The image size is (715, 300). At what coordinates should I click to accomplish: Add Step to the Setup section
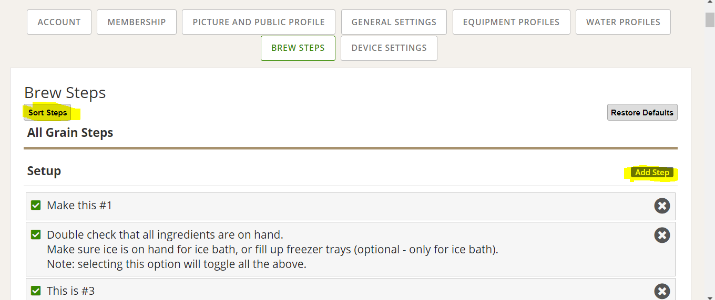(x=652, y=173)
